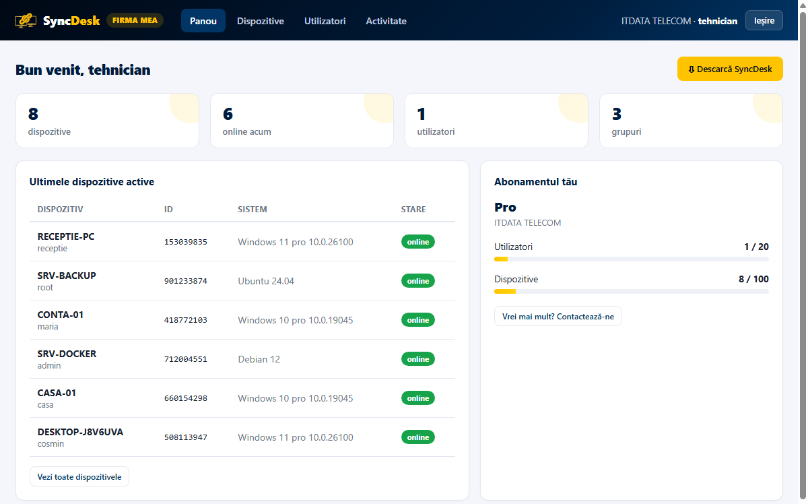
Task: Click the DISPOZITIV column header
Action: 61,210
